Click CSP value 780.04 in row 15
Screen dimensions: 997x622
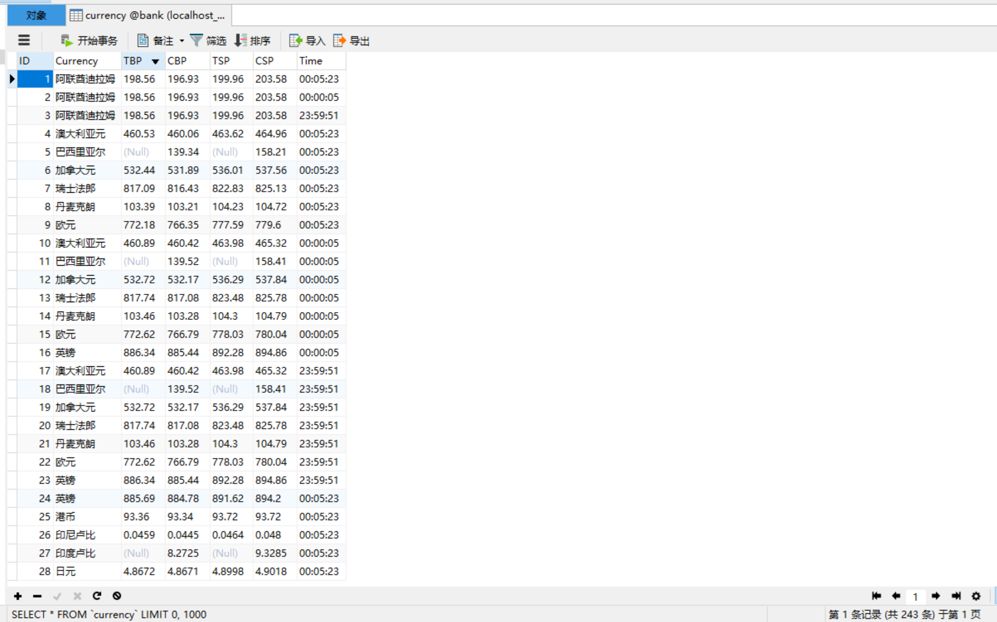275,334
